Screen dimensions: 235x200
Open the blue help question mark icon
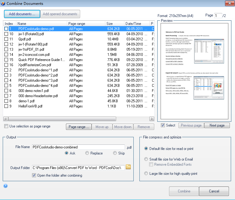click(x=5, y=186)
